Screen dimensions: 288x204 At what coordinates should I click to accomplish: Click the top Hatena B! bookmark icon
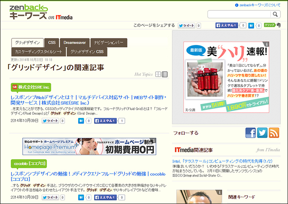pyautogui.click(x=251, y=25)
